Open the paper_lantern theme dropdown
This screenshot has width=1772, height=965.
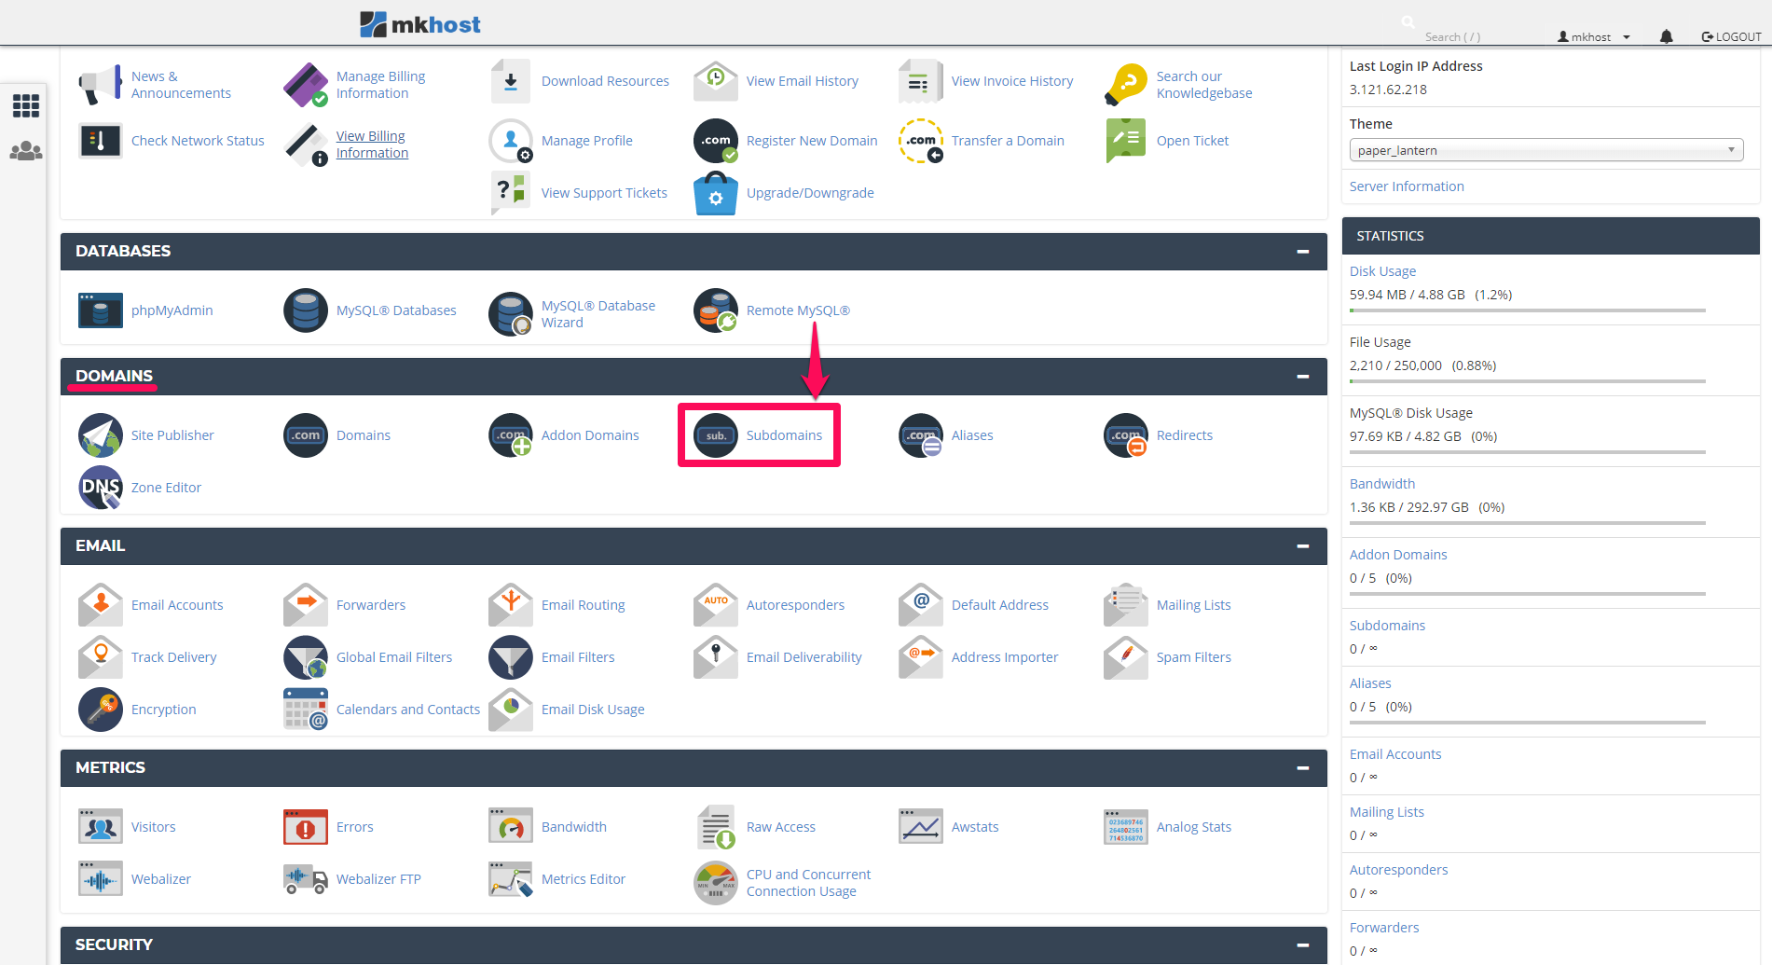1545,150
